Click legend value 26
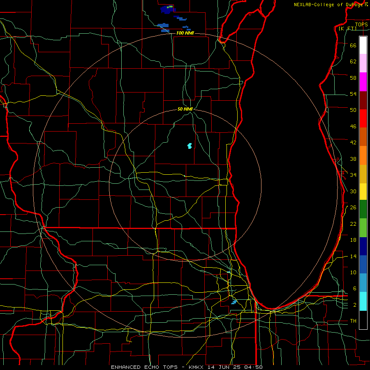The width and height of the screenshot is (370, 370). [353, 207]
